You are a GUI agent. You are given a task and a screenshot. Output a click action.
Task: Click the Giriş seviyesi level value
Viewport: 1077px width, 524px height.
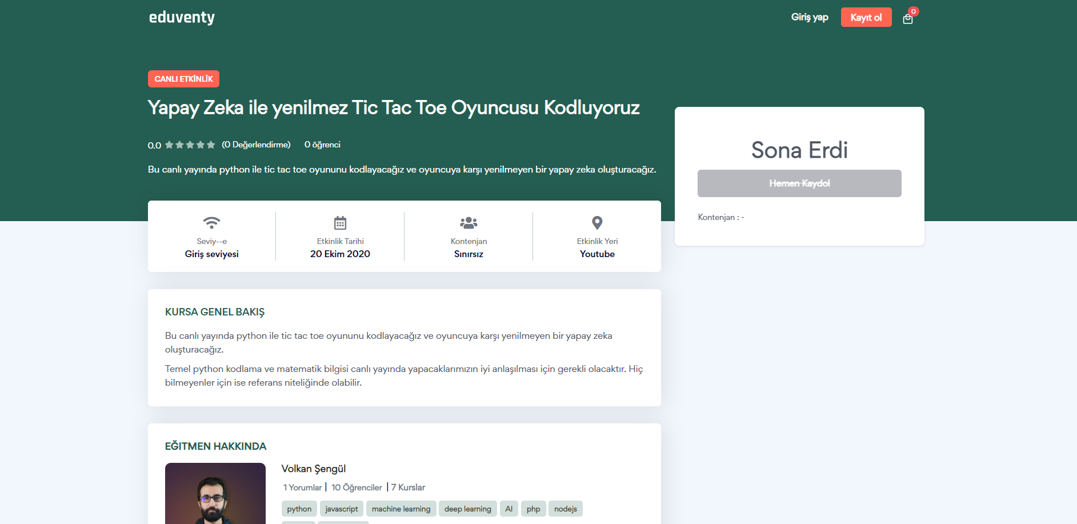[x=211, y=254]
